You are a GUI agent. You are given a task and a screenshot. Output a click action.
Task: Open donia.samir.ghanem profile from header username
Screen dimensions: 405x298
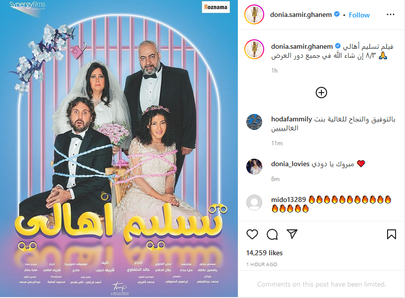[301, 15]
